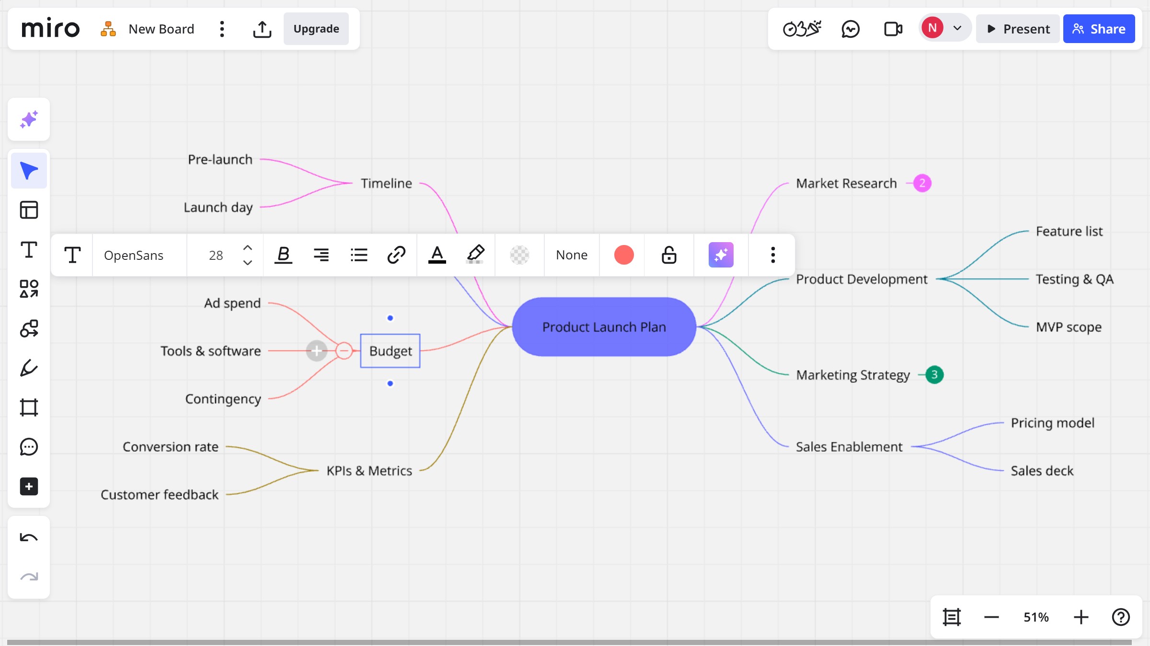Toggle the lock on selected node
The image size is (1150, 646).
pos(669,255)
